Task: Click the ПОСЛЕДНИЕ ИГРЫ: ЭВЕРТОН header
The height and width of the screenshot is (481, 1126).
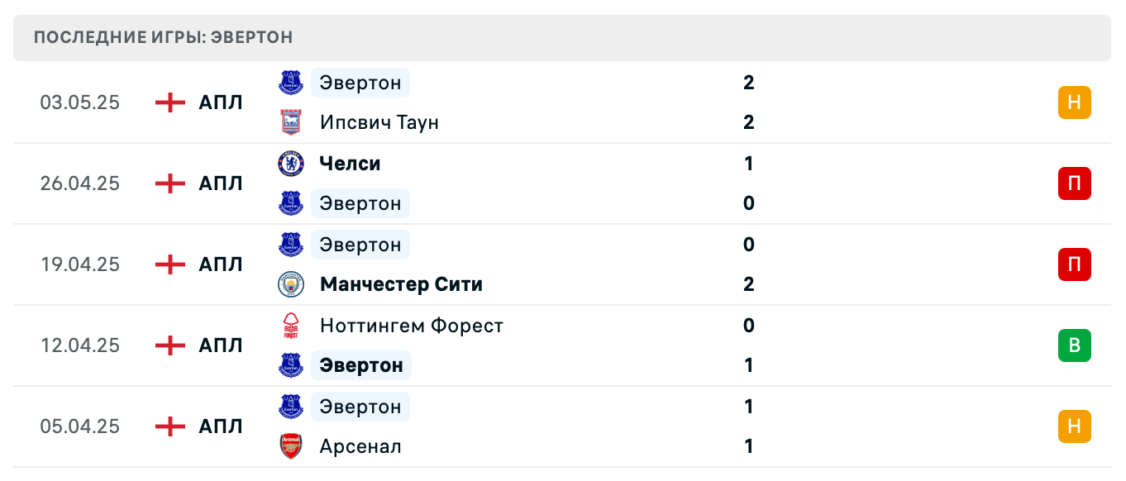Action: (x=162, y=36)
